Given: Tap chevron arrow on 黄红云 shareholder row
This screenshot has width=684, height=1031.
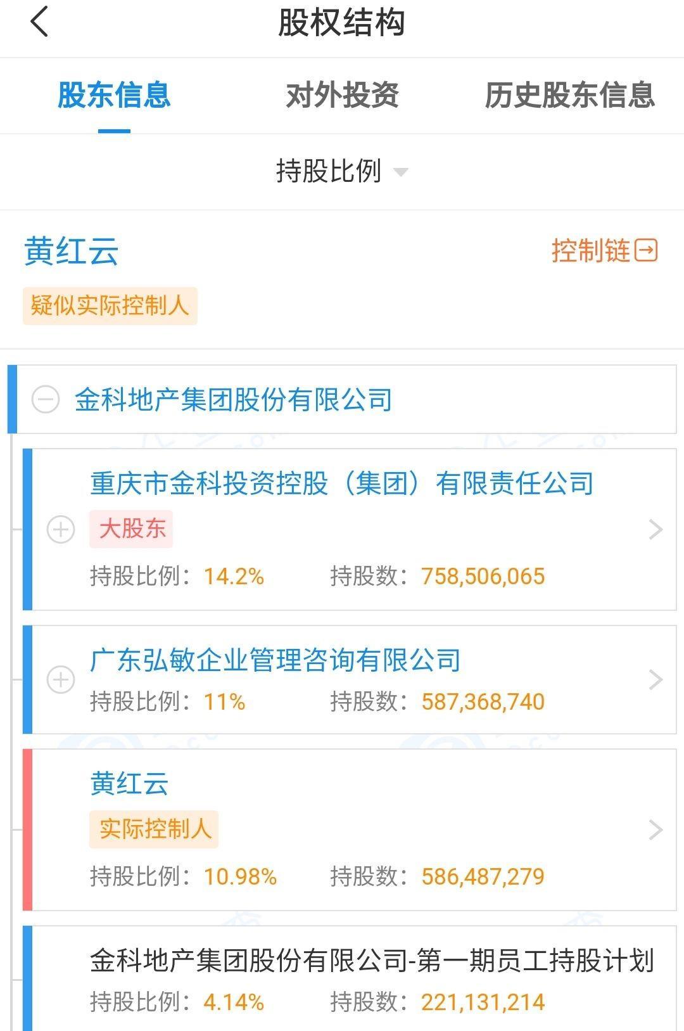Looking at the screenshot, I should (656, 829).
